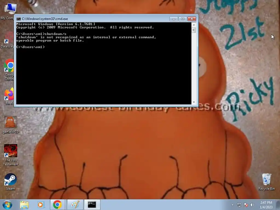The width and height of the screenshot is (280, 210).
Task: Click the 'operable program or batch file.' line
Action: pyautogui.click(x=50, y=40)
